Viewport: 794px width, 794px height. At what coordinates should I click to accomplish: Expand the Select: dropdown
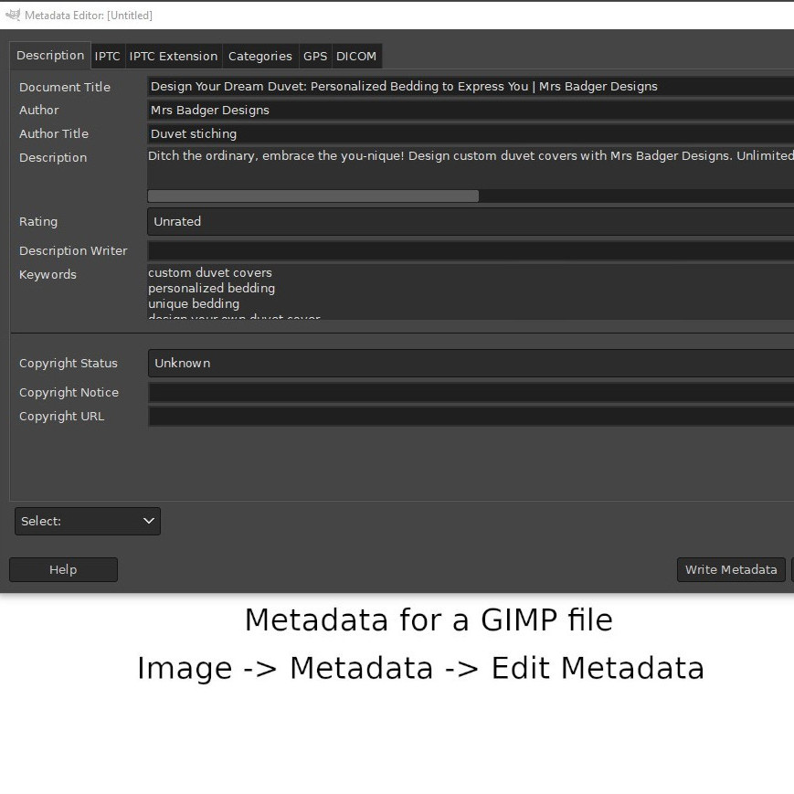[88, 522]
